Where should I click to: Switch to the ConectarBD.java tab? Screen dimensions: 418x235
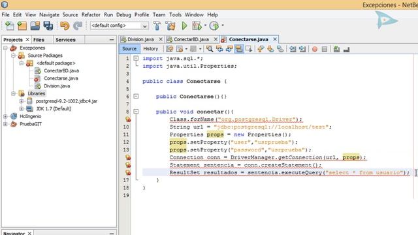[191, 39]
